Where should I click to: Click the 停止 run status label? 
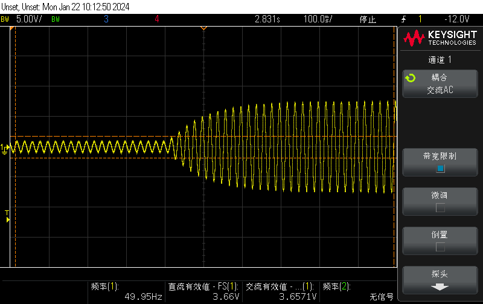tap(368, 19)
